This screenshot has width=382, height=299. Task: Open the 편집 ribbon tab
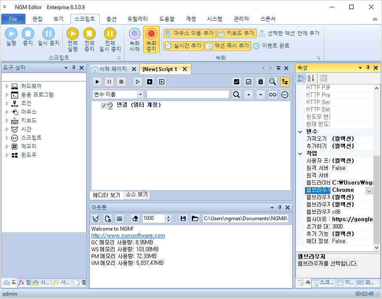click(x=37, y=19)
